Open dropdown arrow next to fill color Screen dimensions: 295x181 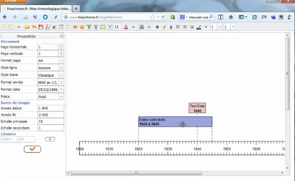pos(149,27)
